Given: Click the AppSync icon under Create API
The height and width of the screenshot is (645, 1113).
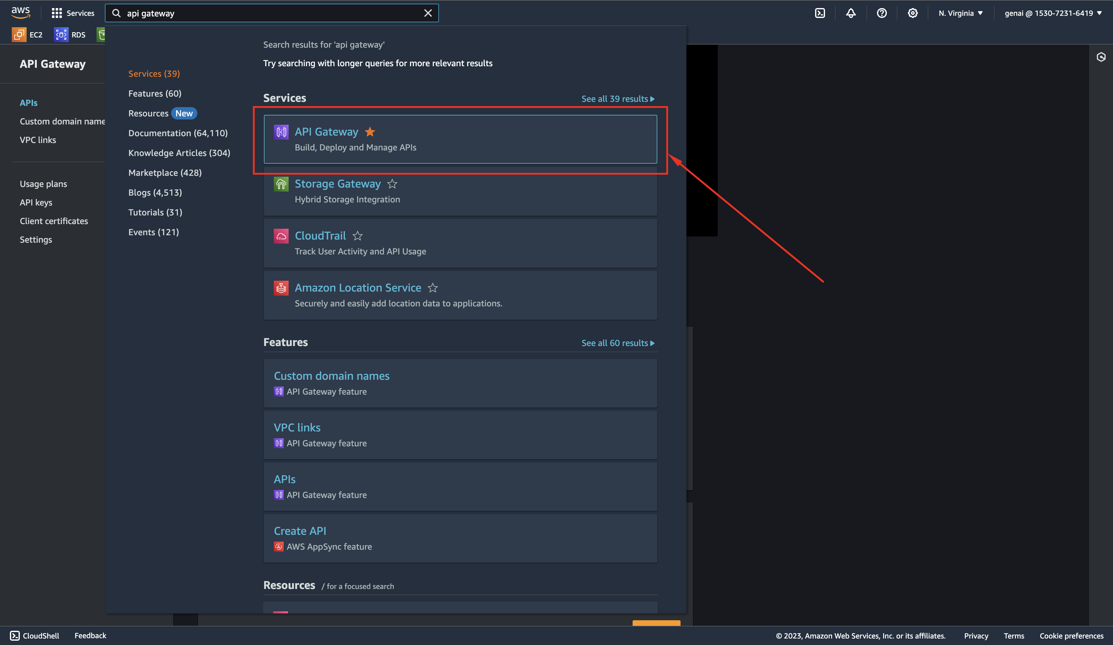Looking at the screenshot, I should tap(278, 547).
